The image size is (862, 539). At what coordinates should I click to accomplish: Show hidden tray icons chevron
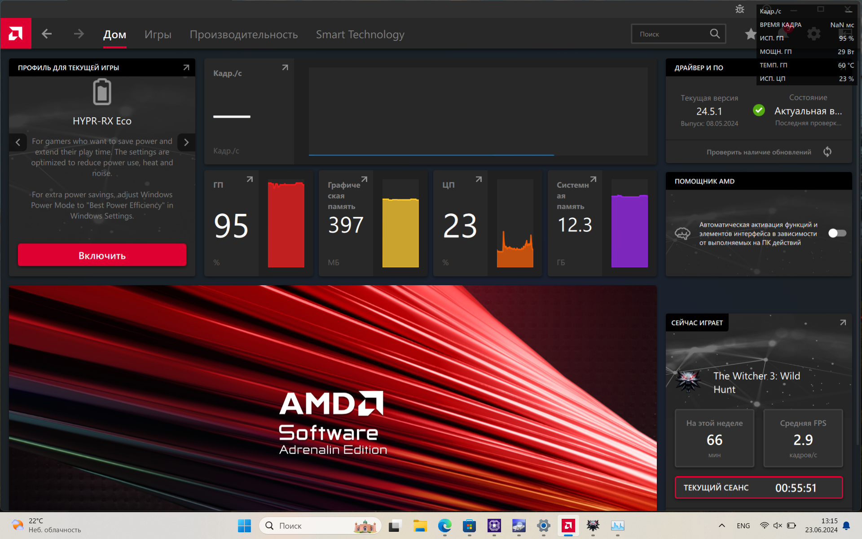[x=722, y=526]
